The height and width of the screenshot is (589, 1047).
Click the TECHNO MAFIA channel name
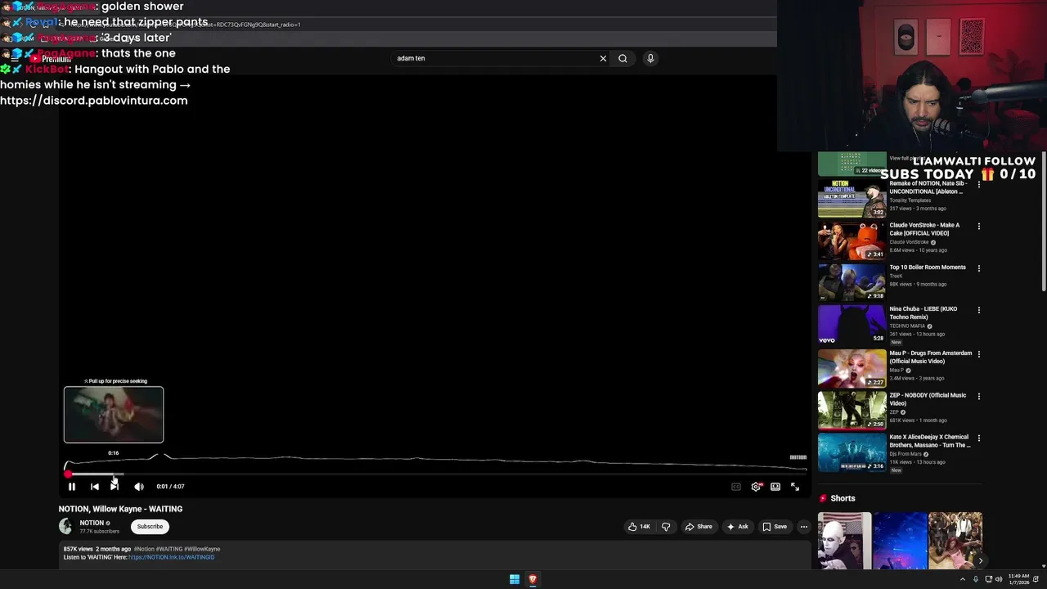[x=907, y=326]
